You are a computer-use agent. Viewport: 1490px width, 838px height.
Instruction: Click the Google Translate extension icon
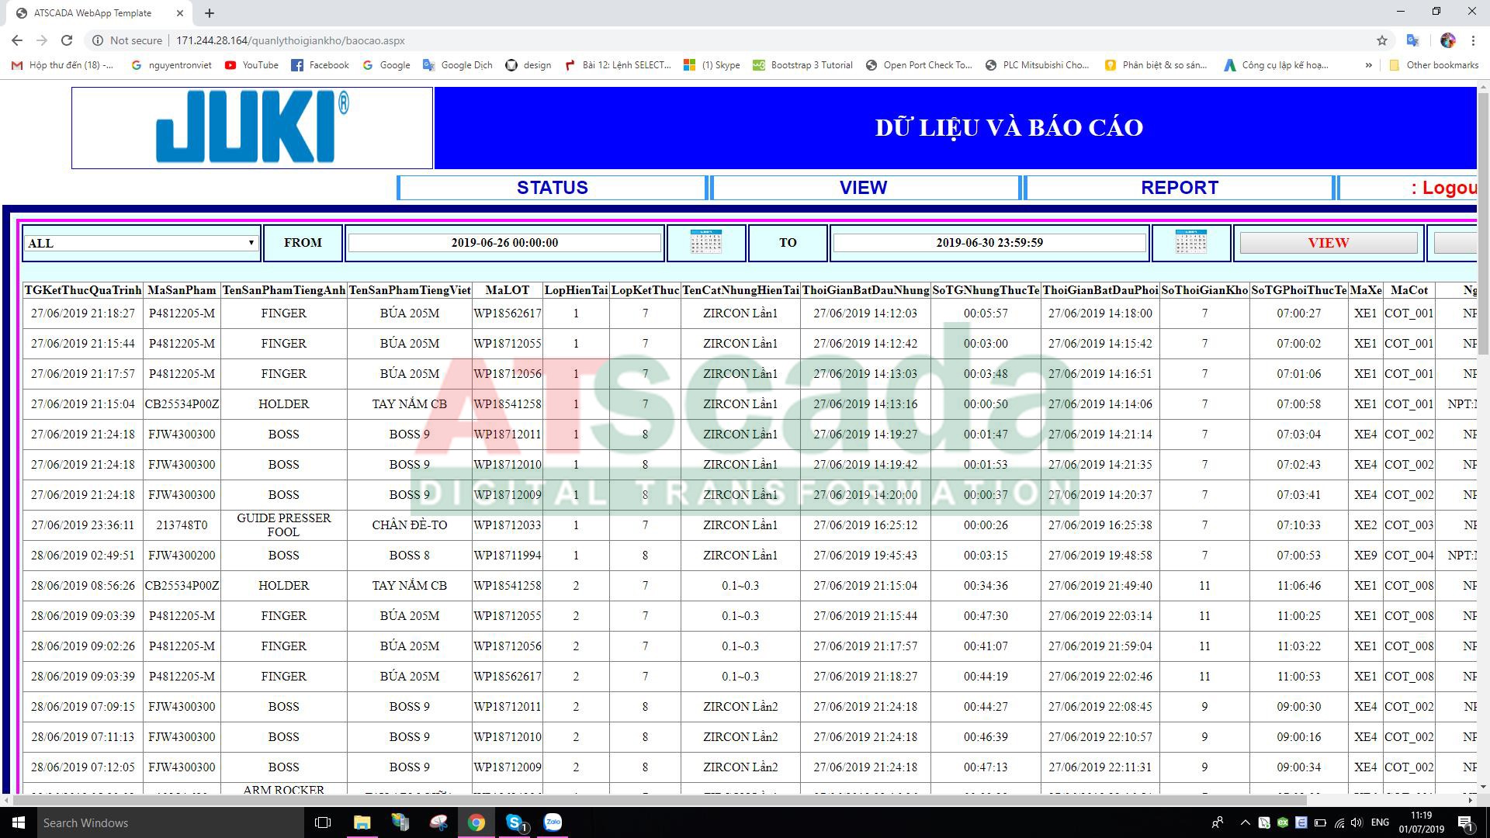[1412, 40]
